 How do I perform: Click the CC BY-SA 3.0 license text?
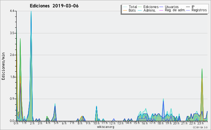[x=200, y=127]
